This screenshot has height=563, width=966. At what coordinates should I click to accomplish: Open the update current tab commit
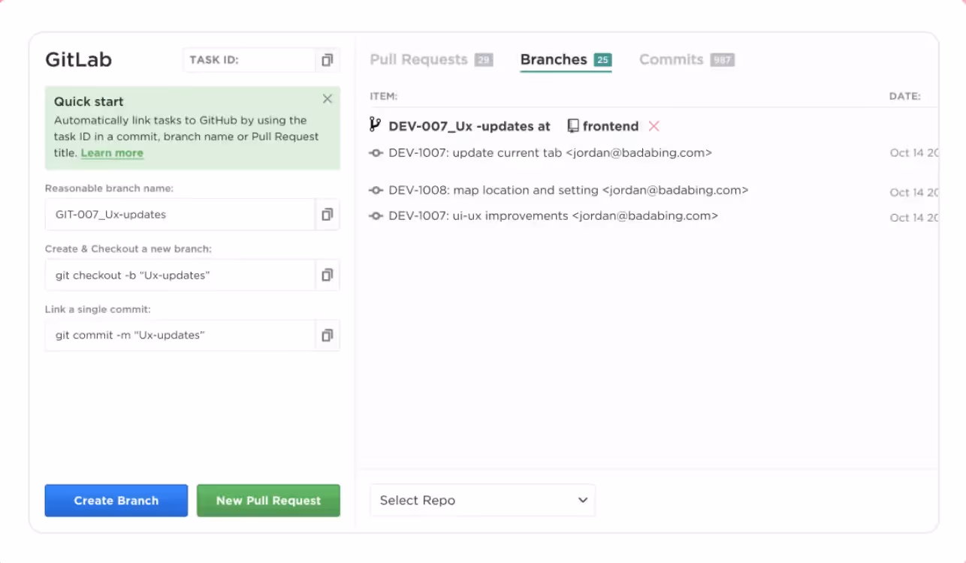pos(550,153)
